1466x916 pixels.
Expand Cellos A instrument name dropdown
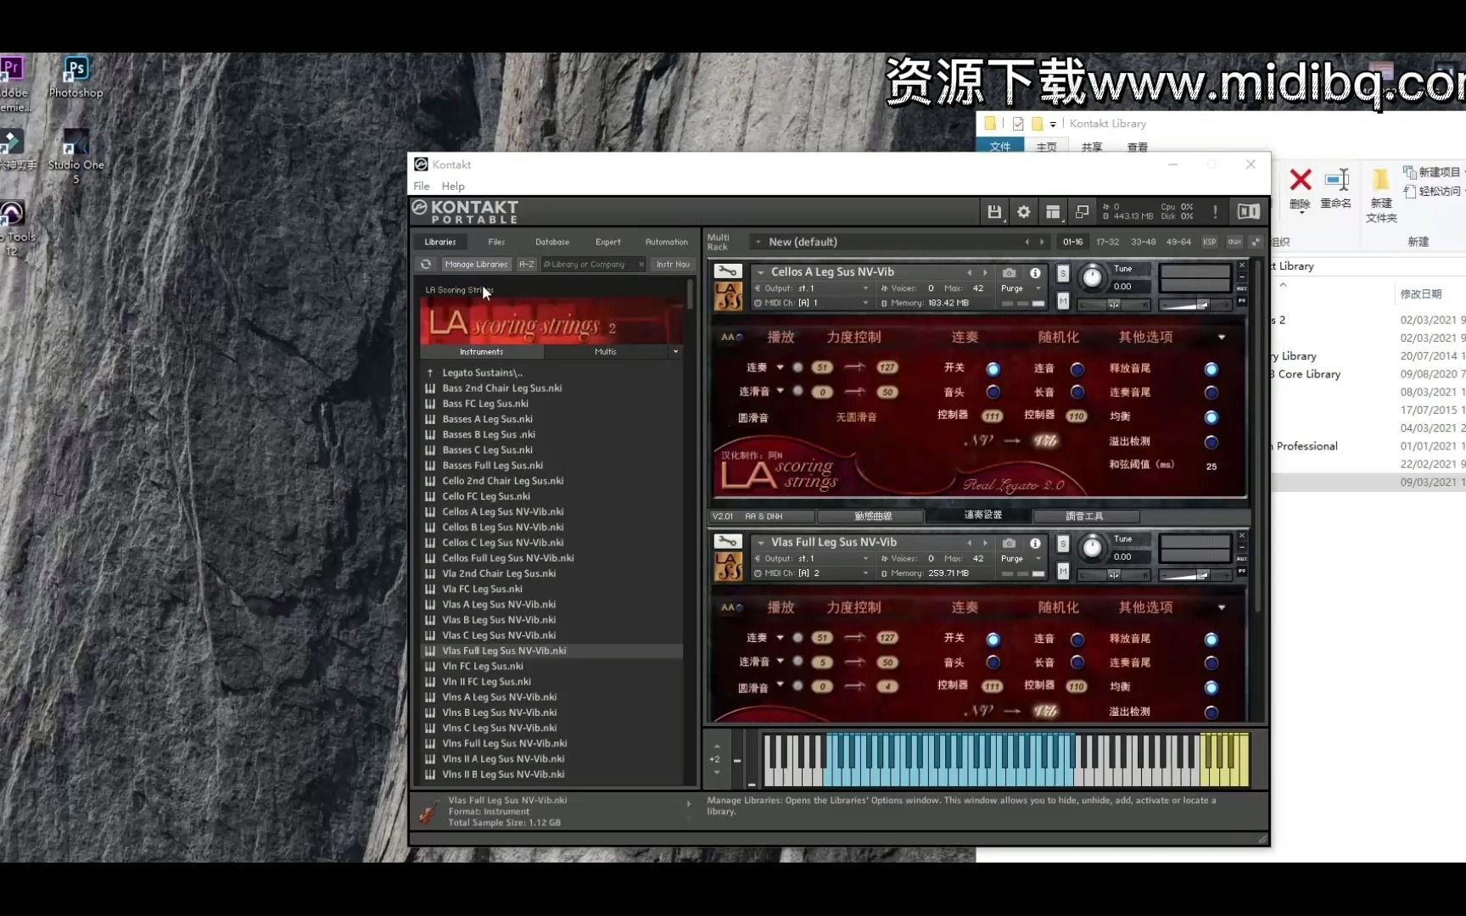pyautogui.click(x=761, y=272)
